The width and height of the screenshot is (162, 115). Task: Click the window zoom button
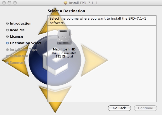tap(15, 3)
